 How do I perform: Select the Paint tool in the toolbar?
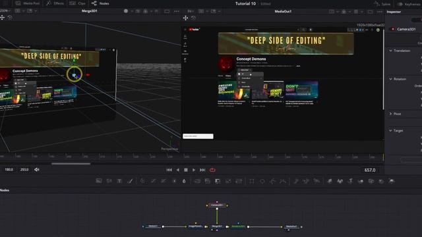tap(130, 181)
